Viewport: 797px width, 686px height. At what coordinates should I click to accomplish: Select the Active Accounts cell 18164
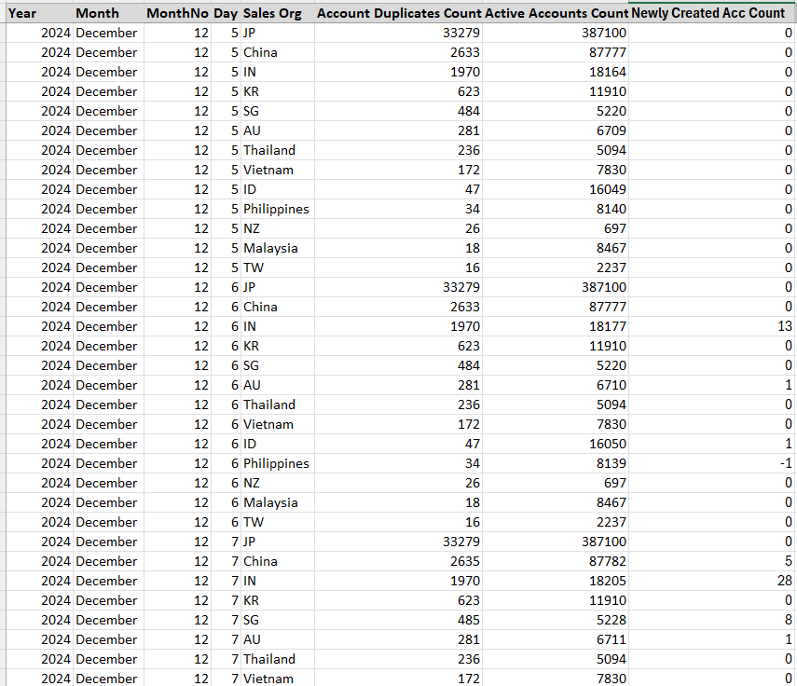tap(556, 72)
